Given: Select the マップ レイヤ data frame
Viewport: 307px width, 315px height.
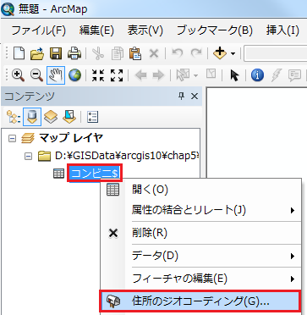Looking at the screenshot, I should (x=71, y=138).
